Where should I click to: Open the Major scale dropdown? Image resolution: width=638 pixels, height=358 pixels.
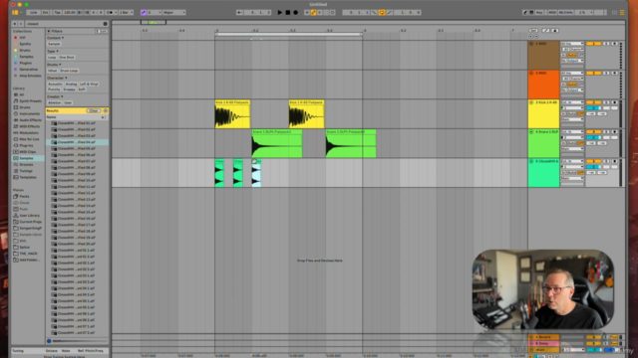174,13
